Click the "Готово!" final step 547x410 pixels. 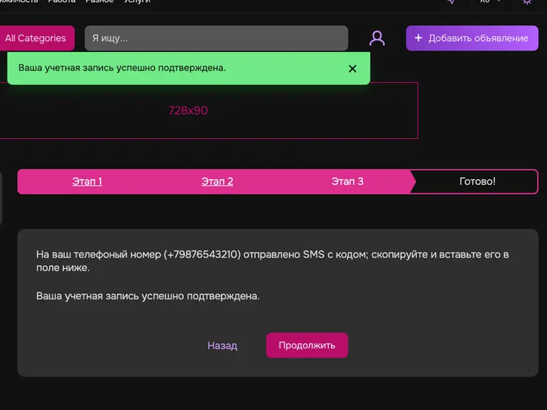pyautogui.click(x=477, y=182)
